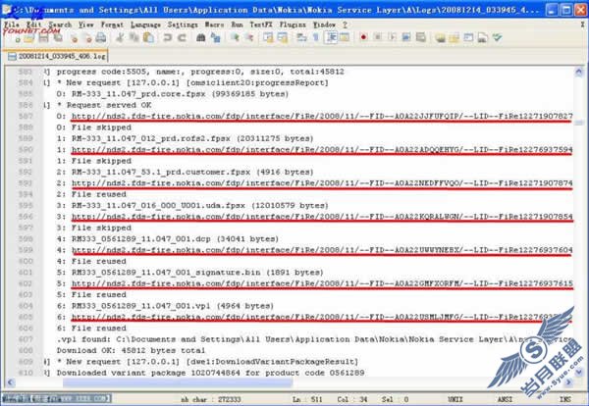Click the vertical scrollbar down arrow
The width and height of the screenshot is (589, 406).
579,373
